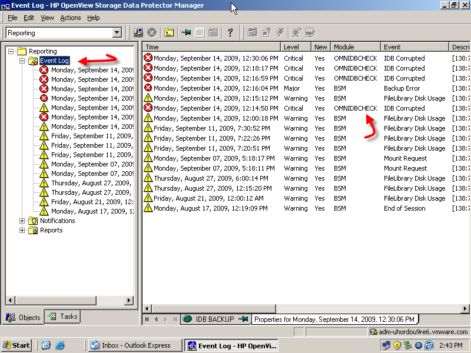The image size is (471, 353).
Task: Click the greyed-out box-with-sparkle toolbar icon
Action: click(x=267, y=32)
